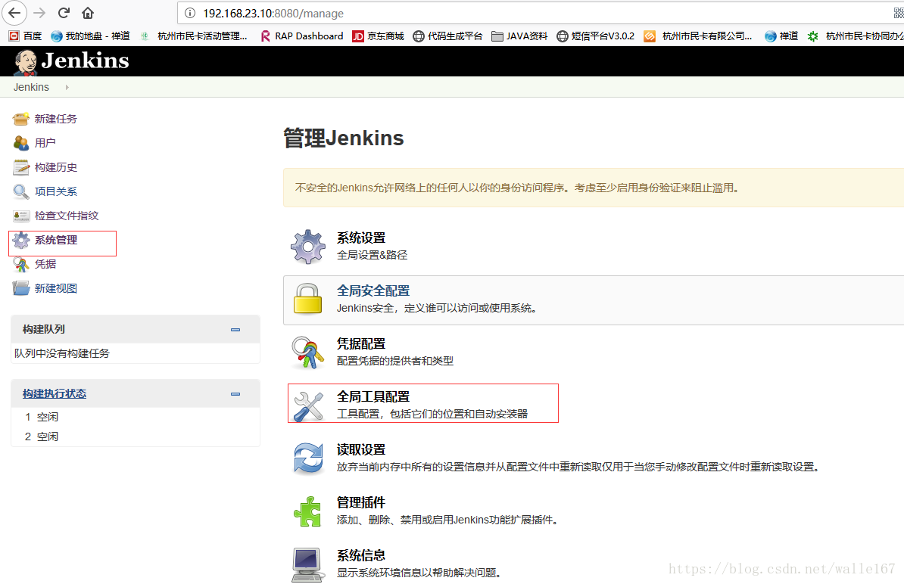Click the Jenkins breadcrumb link
Image resolution: width=904 pixels, height=584 pixels.
(31, 87)
